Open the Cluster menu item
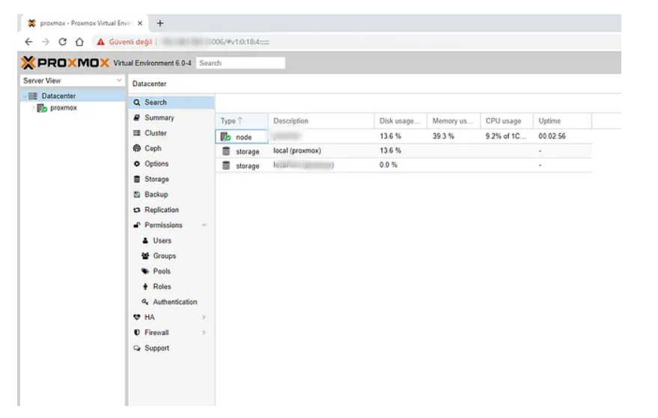 pyautogui.click(x=156, y=133)
